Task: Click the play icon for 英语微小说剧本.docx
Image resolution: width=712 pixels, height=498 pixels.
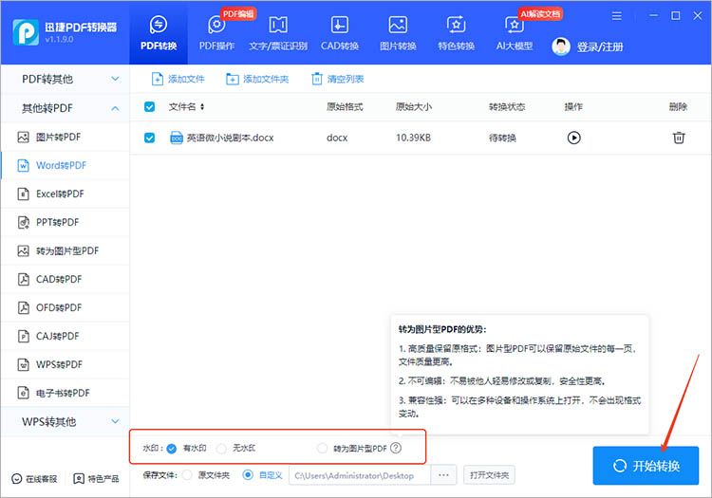Action: tap(574, 138)
